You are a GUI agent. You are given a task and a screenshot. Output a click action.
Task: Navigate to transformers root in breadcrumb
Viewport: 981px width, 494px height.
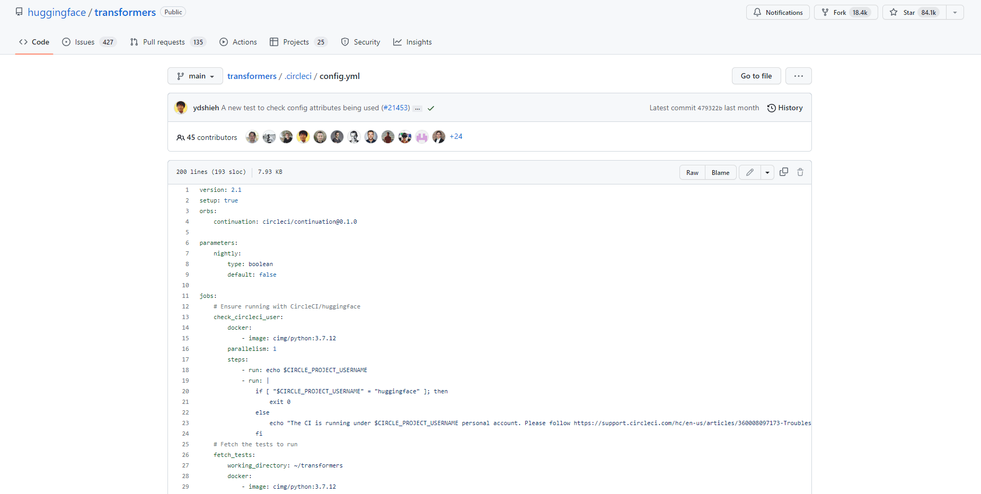click(x=252, y=76)
